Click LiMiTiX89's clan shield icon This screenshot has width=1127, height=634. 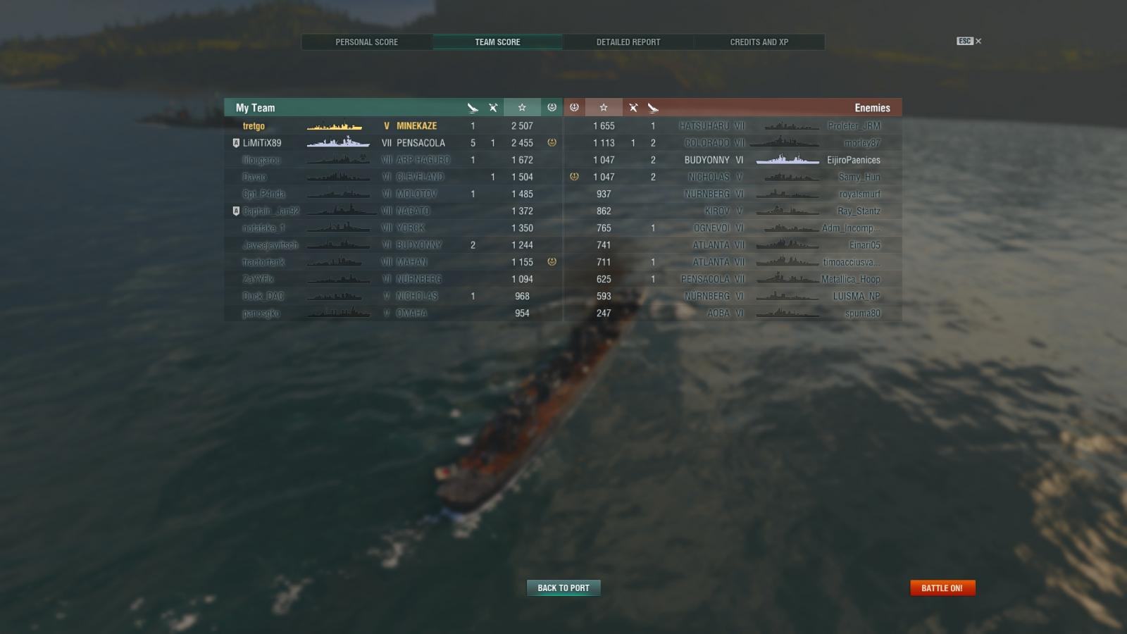(x=236, y=143)
